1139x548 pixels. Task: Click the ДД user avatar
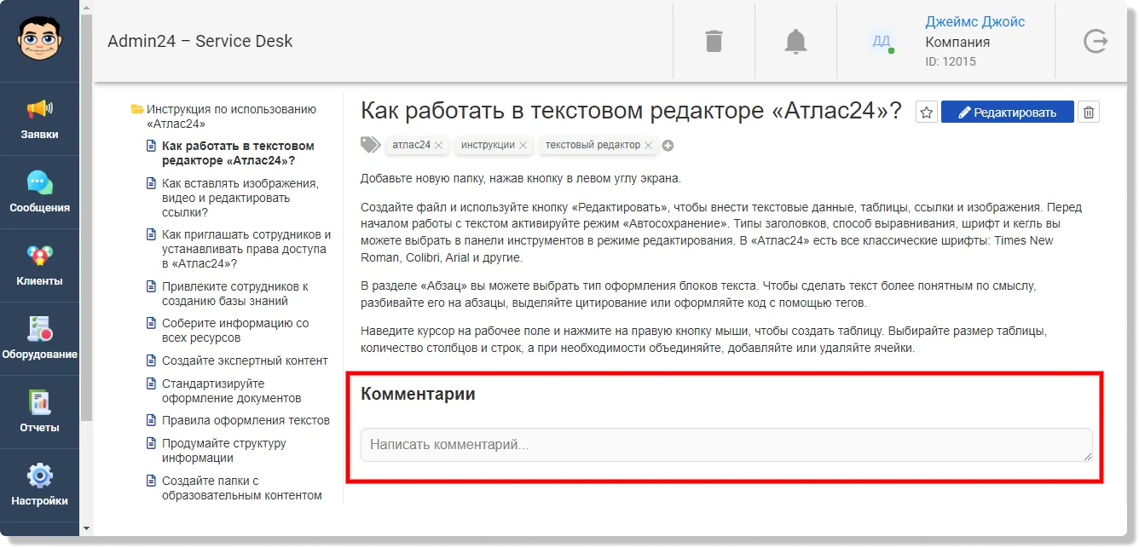point(882,41)
